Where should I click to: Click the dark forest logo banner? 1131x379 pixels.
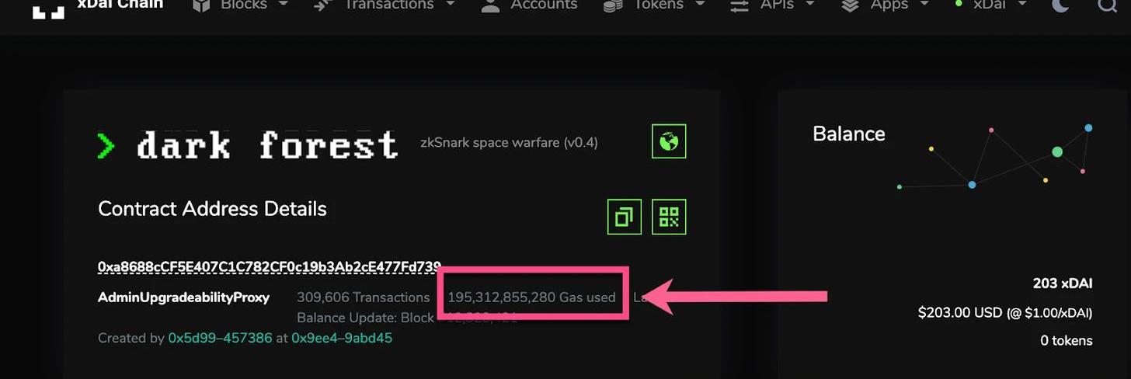(247, 145)
